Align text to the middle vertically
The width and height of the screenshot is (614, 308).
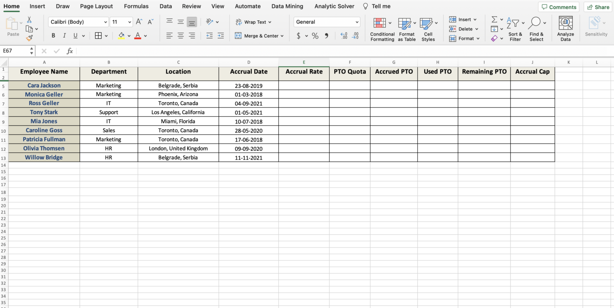pos(181,22)
